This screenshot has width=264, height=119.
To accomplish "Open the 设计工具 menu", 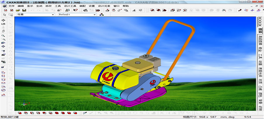I will (70, 6).
